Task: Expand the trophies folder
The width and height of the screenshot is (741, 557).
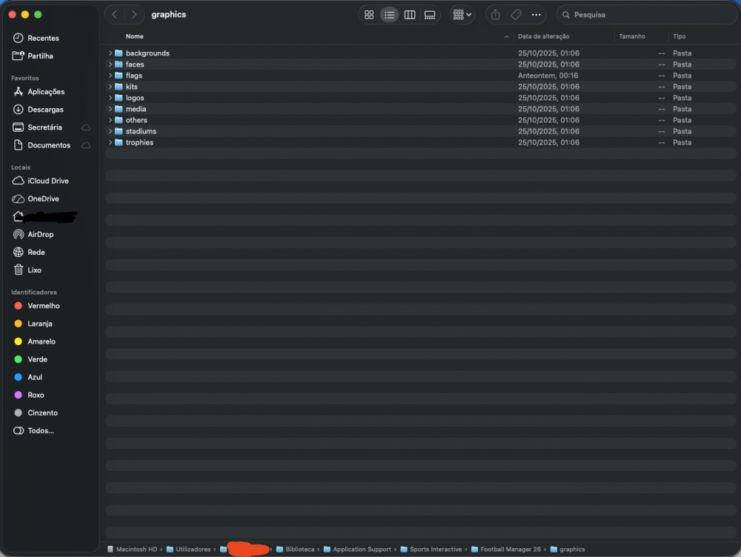Action: click(110, 142)
